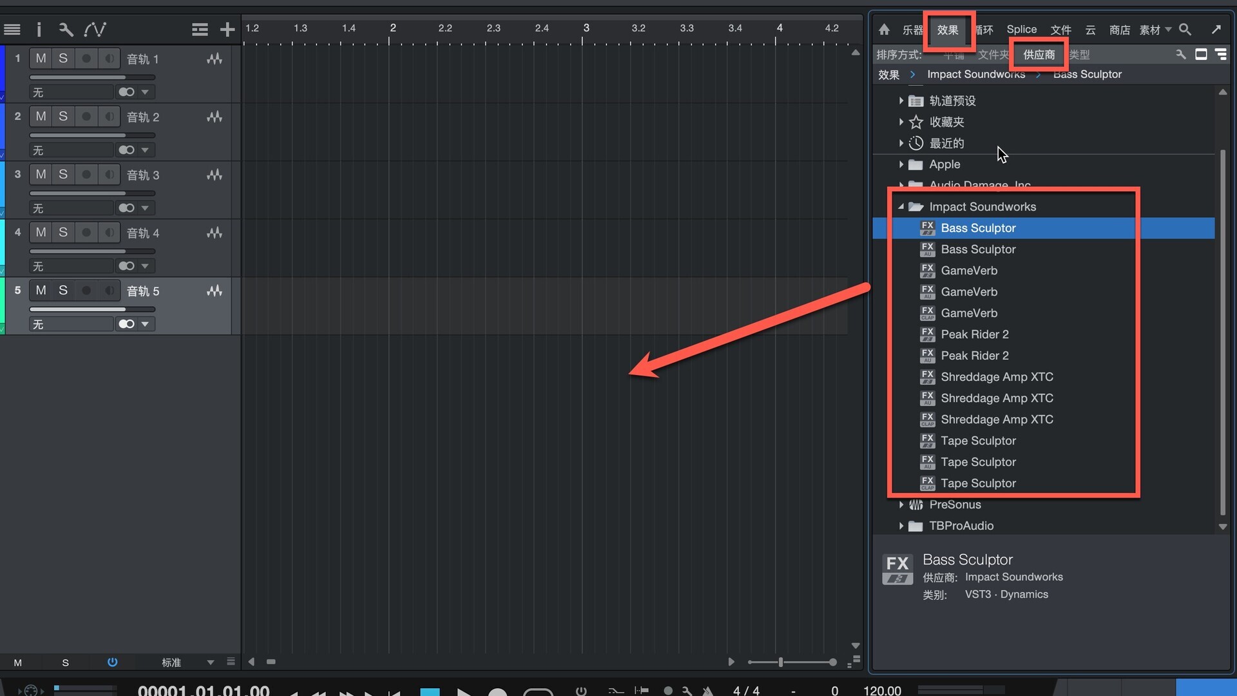Detach browser panel with arrow icon
Image resolution: width=1237 pixels, height=696 pixels.
point(1216,30)
